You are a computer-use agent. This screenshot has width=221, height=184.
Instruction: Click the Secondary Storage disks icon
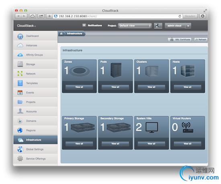(x=119, y=128)
